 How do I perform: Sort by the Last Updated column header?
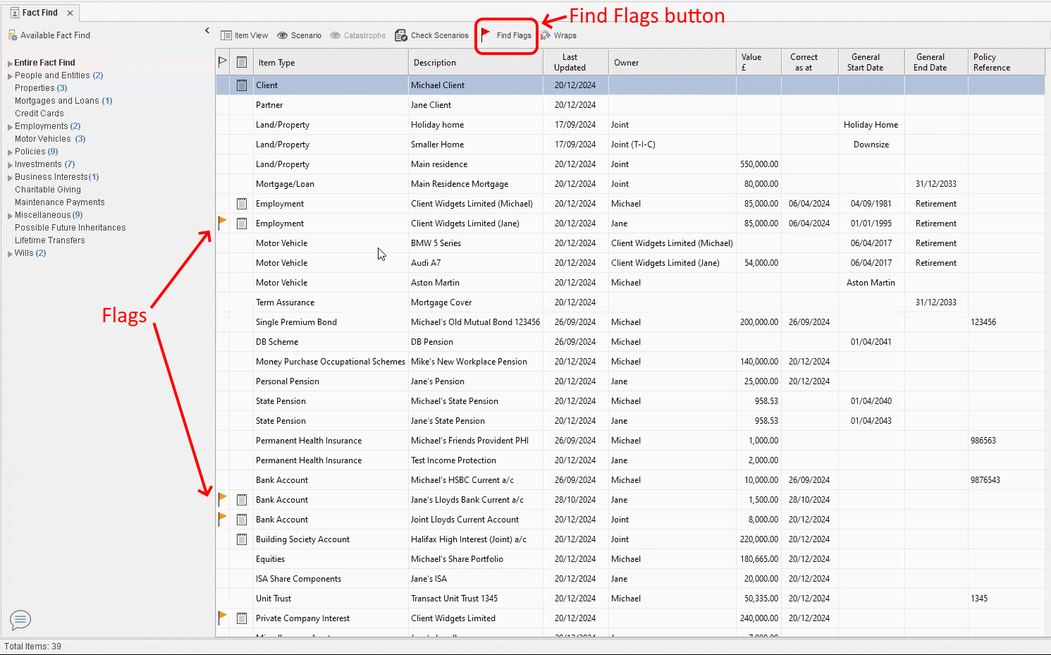click(x=570, y=62)
